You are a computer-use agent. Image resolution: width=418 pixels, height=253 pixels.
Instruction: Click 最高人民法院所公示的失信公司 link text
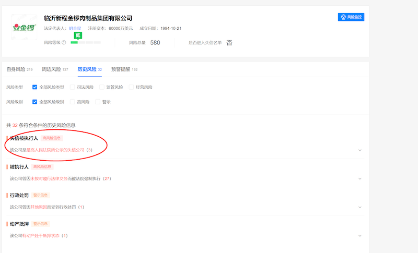tap(55, 150)
